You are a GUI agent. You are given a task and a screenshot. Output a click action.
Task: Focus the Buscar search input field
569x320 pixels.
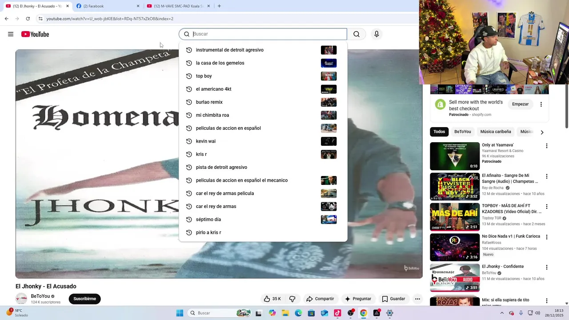pos(263,34)
